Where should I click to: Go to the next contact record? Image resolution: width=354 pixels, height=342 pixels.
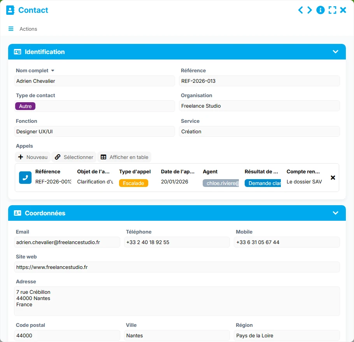coord(310,10)
